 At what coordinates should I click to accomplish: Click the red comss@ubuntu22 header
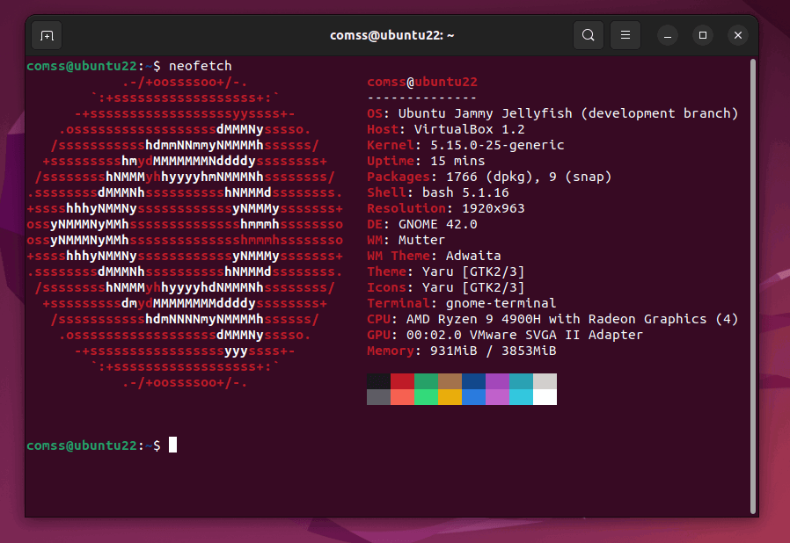(x=422, y=82)
